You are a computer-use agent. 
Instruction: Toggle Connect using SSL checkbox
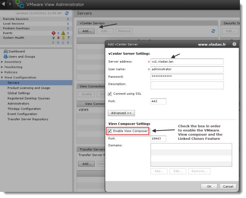tap(110, 94)
